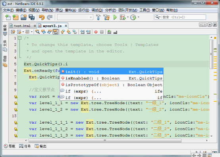Screen dimensions: 220x157
Task: Open the 输出 output panel button
Action: point(41,146)
